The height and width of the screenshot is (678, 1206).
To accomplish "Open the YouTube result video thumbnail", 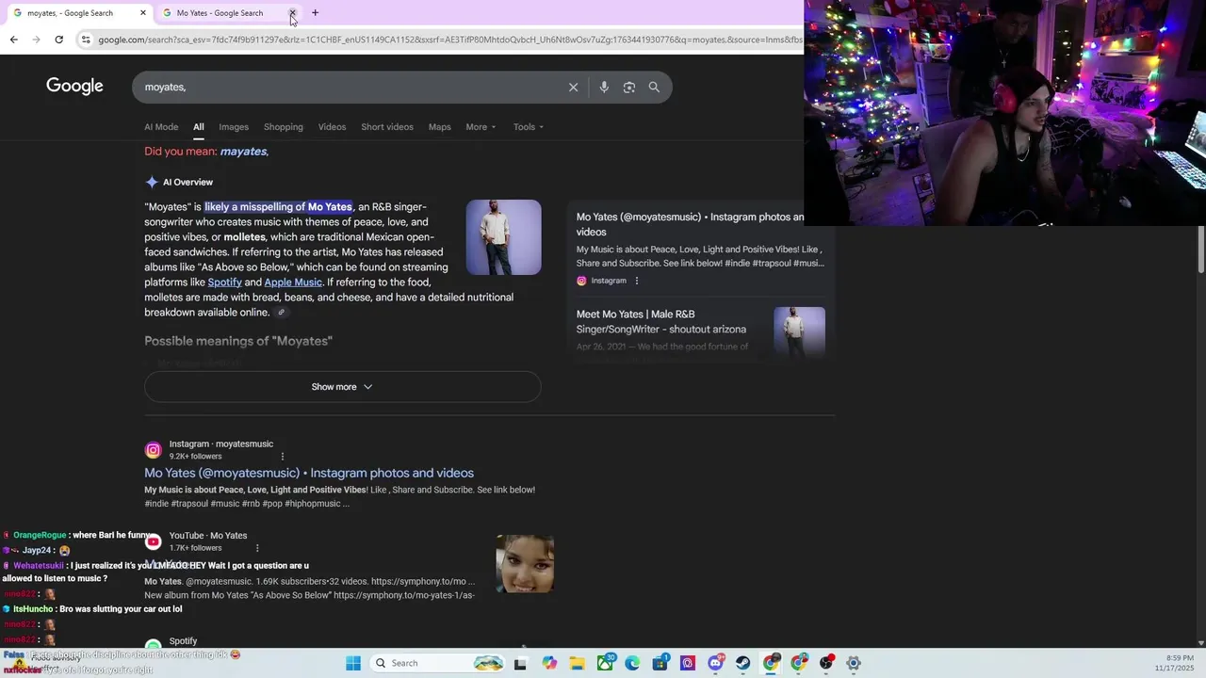I will point(525,564).
